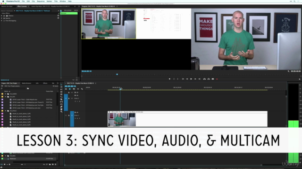
Task: Toggle lock on the Video 2 track
Action: [69, 99]
